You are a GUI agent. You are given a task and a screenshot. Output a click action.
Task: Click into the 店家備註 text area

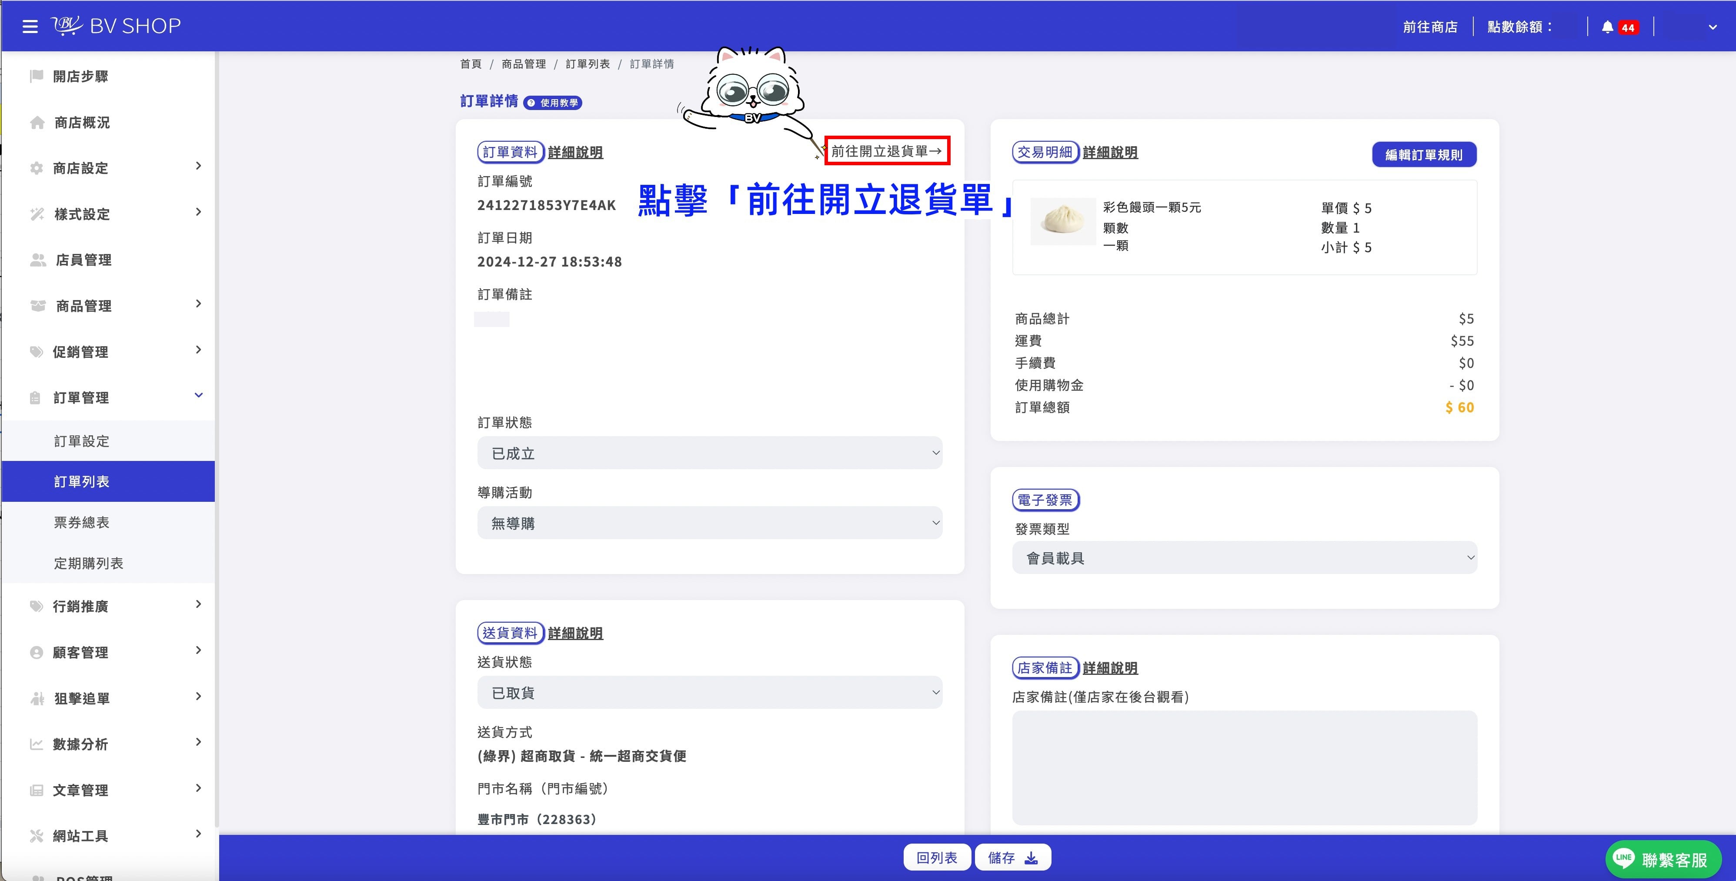tap(1244, 767)
